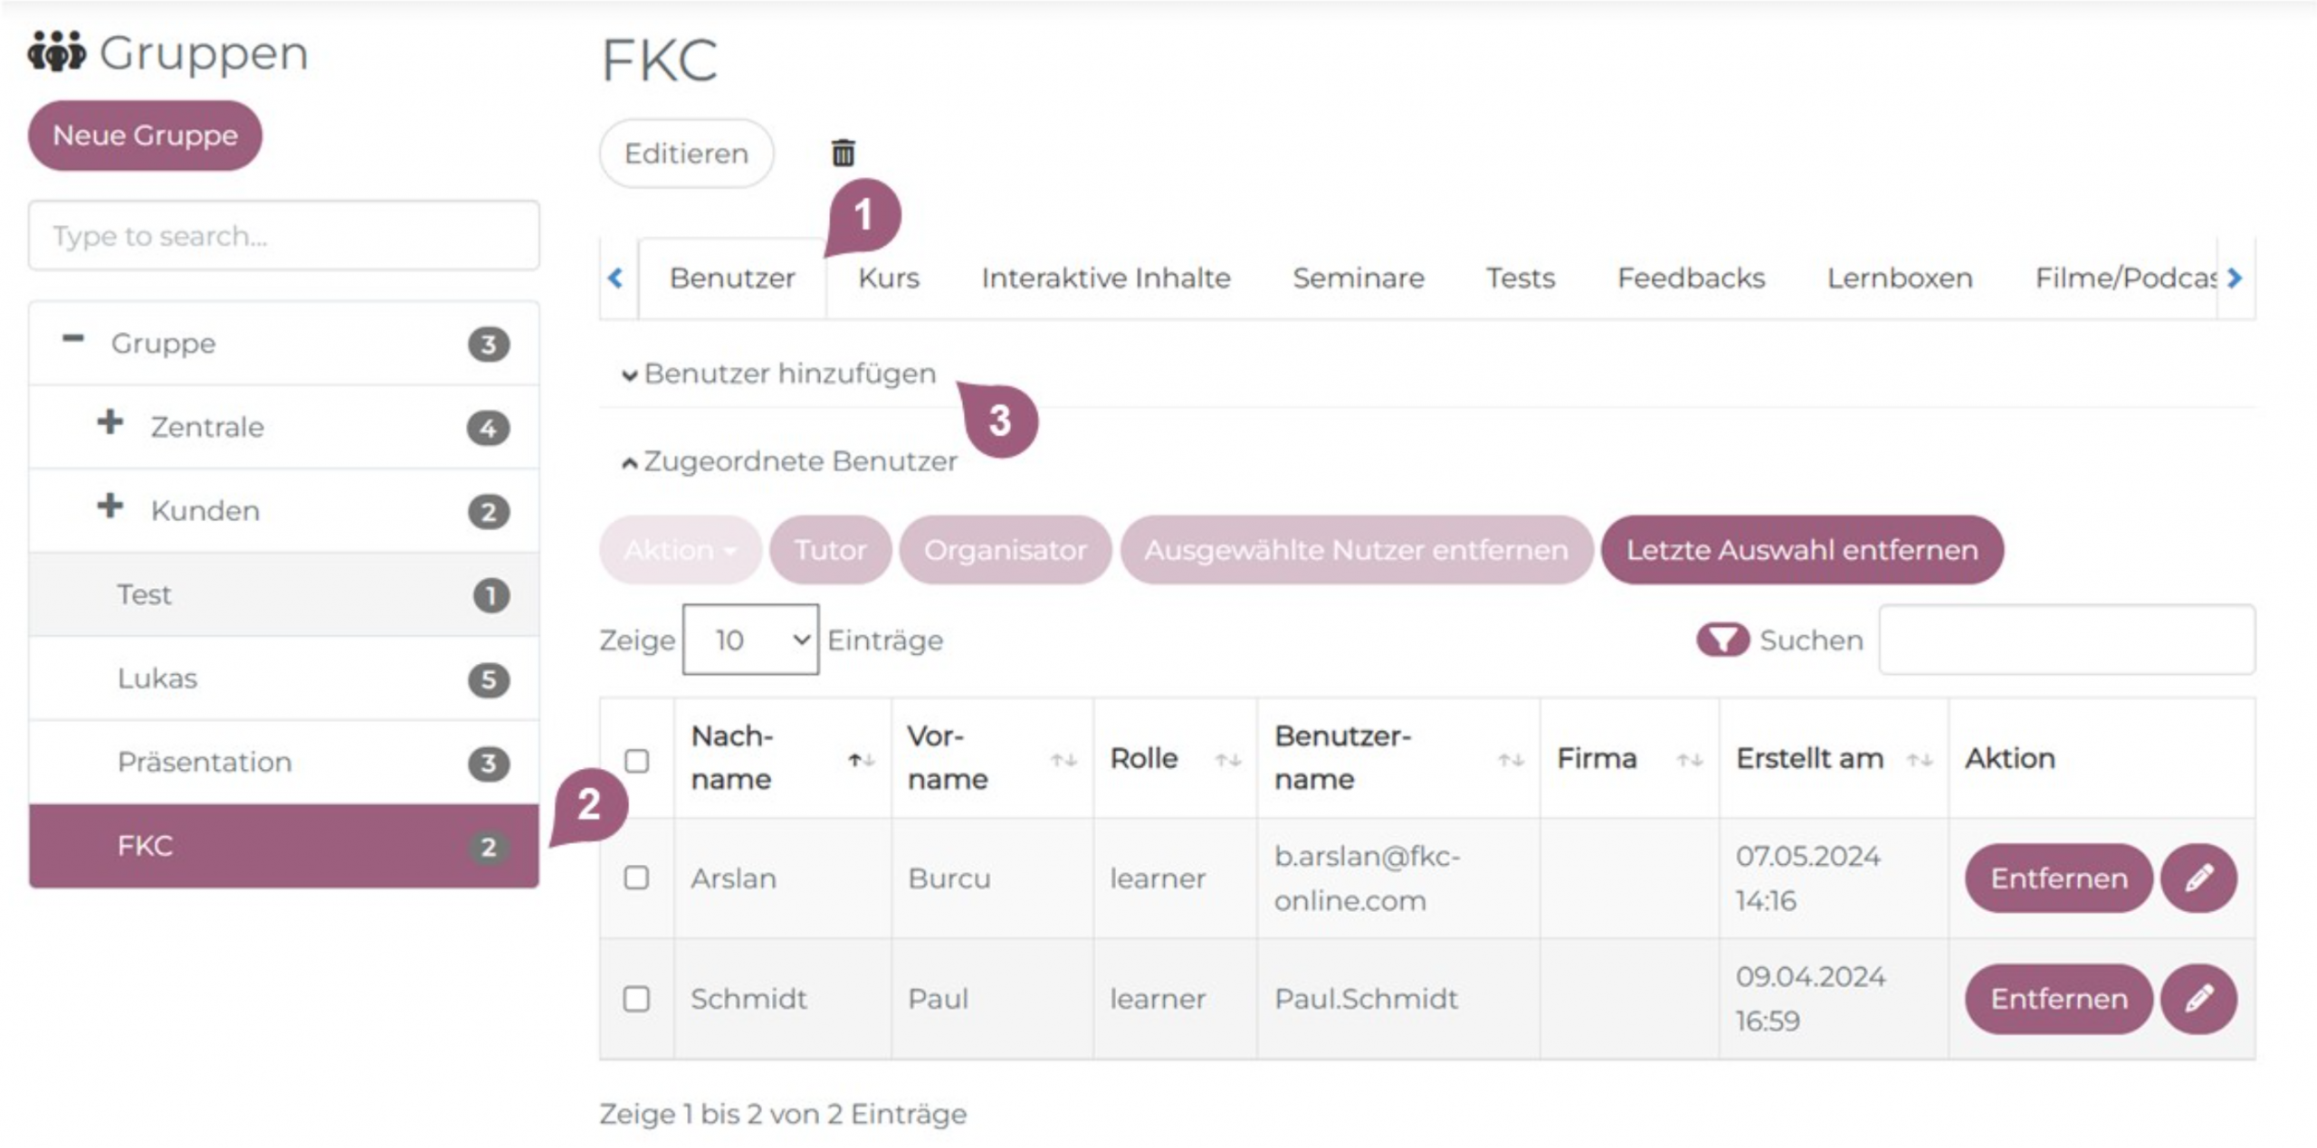This screenshot has width=2317, height=1148.
Task: Sort table by Erstellt am arrows
Action: pyautogui.click(x=1920, y=760)
